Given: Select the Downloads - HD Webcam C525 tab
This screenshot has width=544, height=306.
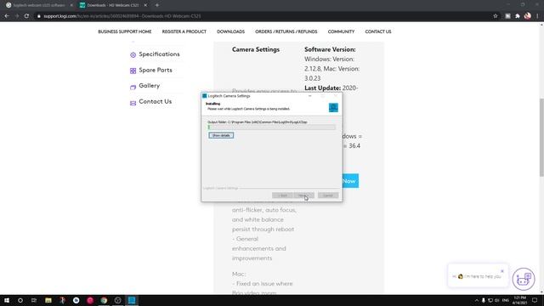Looking at the screenshot, I should tap(113, 5).
